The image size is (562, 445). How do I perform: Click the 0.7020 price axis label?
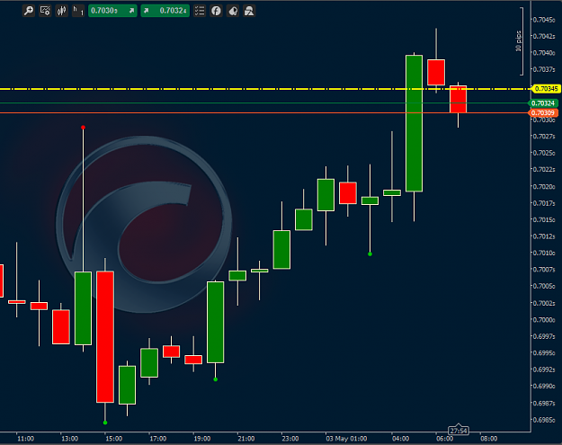tap(544, 186)
